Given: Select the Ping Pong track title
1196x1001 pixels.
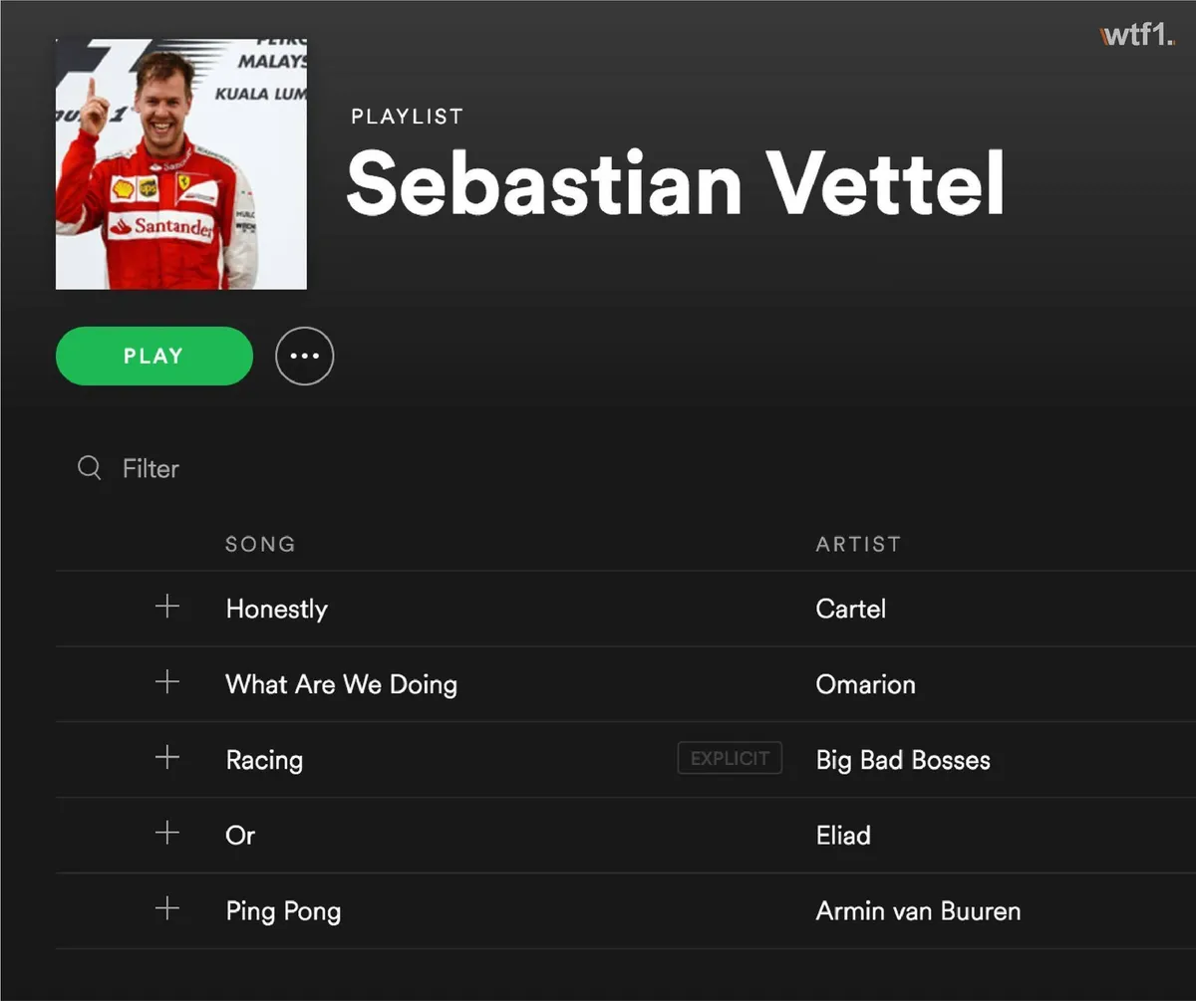Looking at the screenshot, I should click(283, 910).
